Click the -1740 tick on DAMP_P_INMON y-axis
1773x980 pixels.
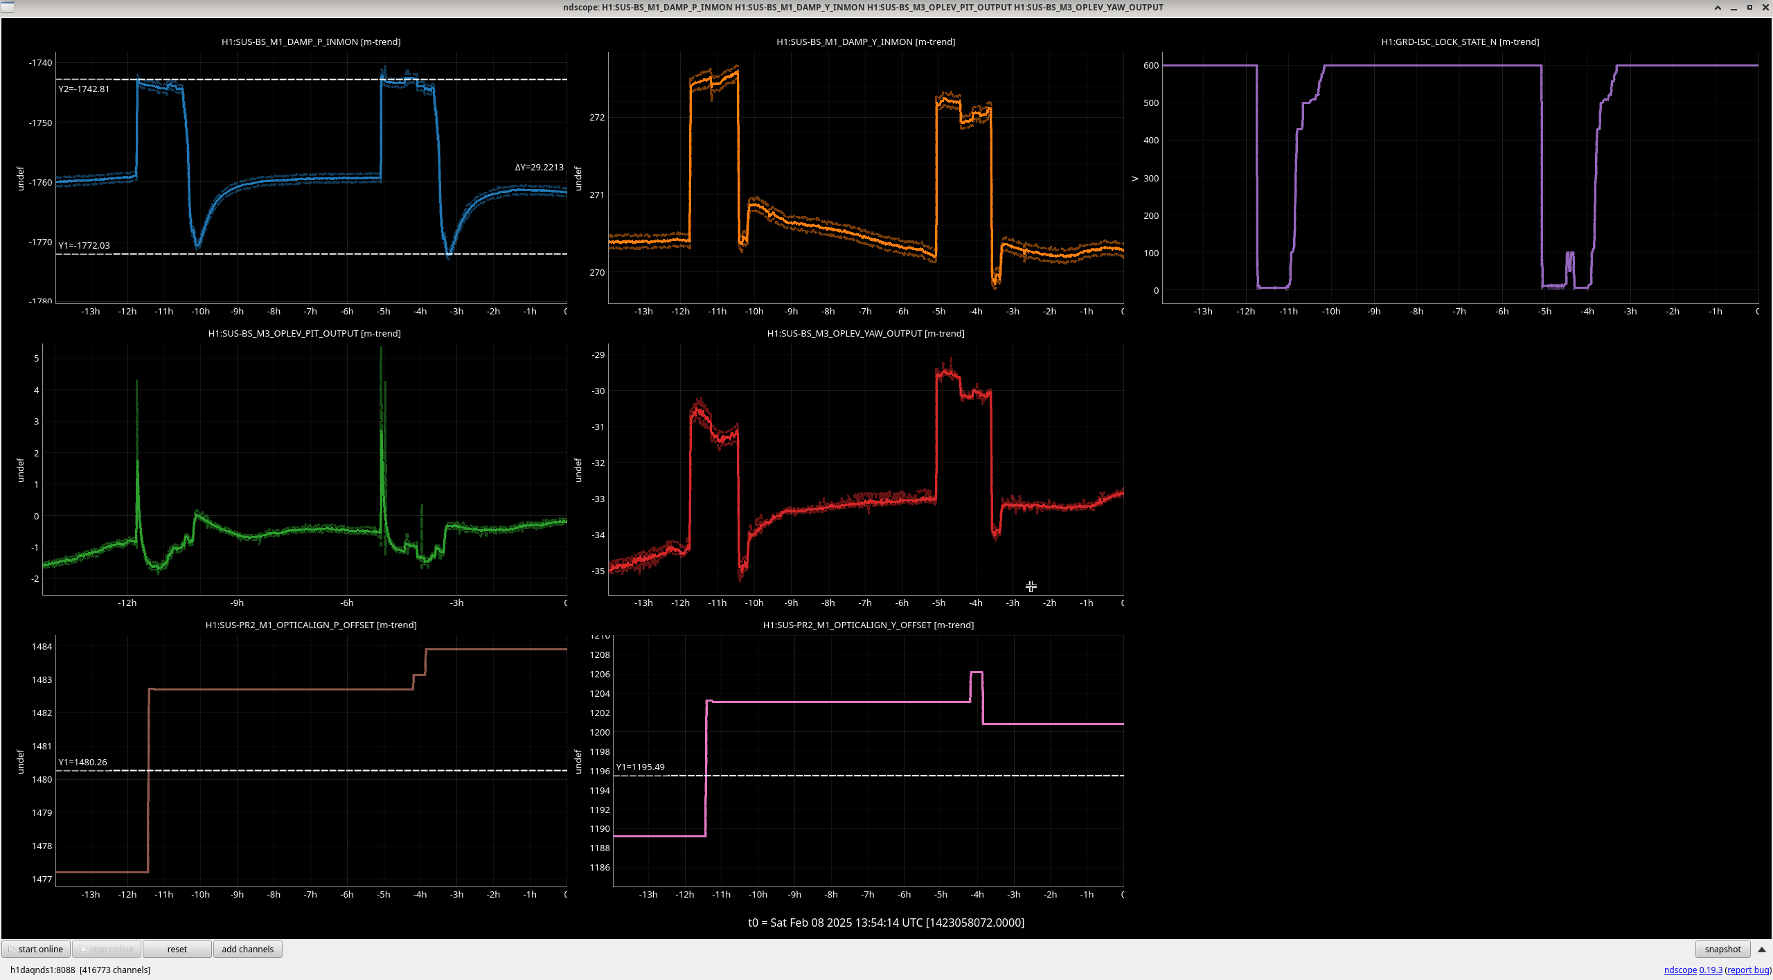(40, 62)
